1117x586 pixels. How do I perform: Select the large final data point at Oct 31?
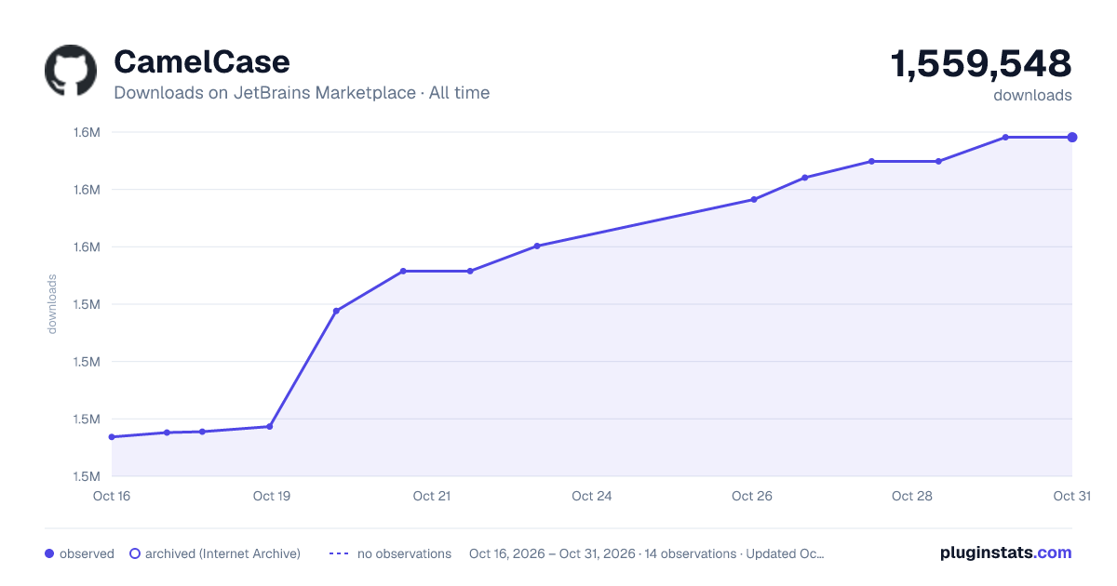pos(1072,138)
